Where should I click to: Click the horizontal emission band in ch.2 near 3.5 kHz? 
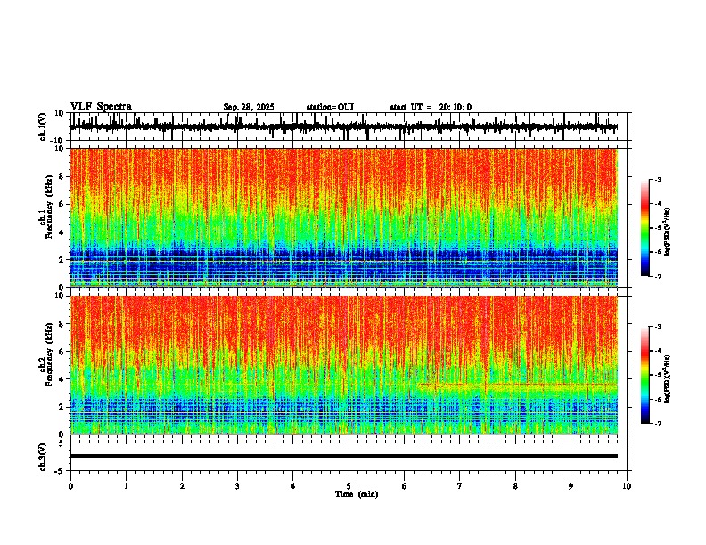click(518, 386)
